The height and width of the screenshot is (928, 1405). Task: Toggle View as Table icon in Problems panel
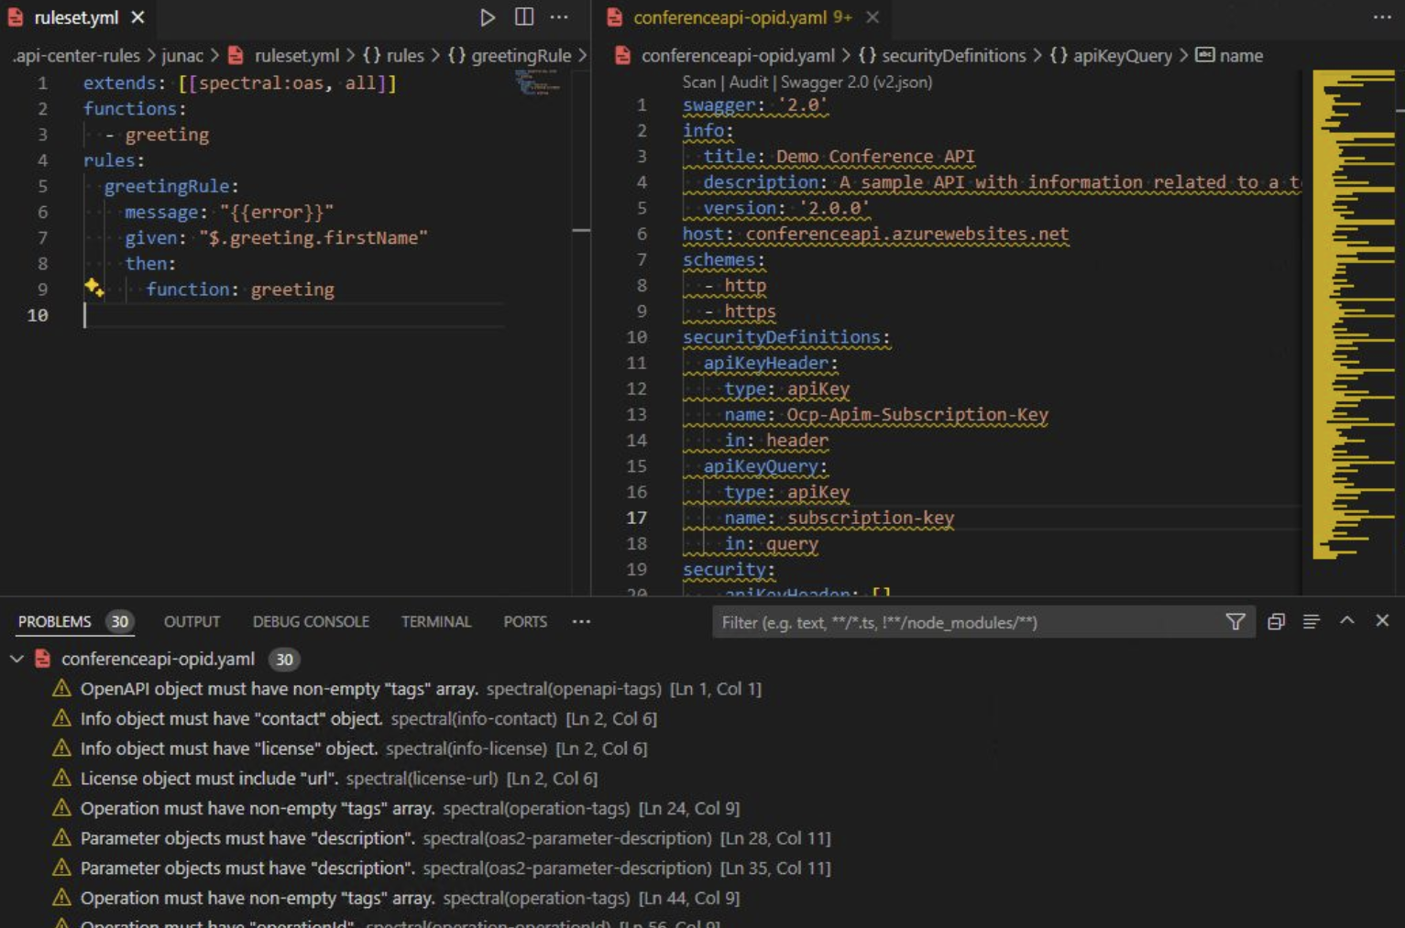pos(1312,622)
